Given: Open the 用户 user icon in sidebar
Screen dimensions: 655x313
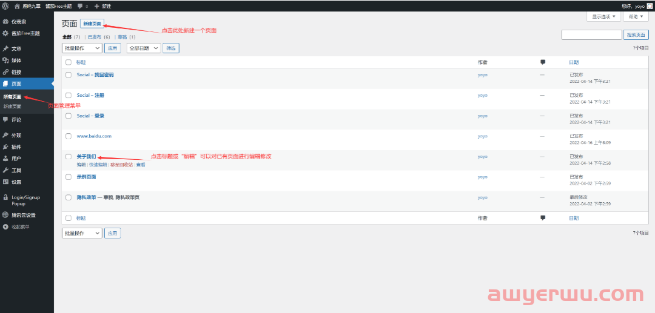Looking at the screenshot, I should tap(5, 159).
